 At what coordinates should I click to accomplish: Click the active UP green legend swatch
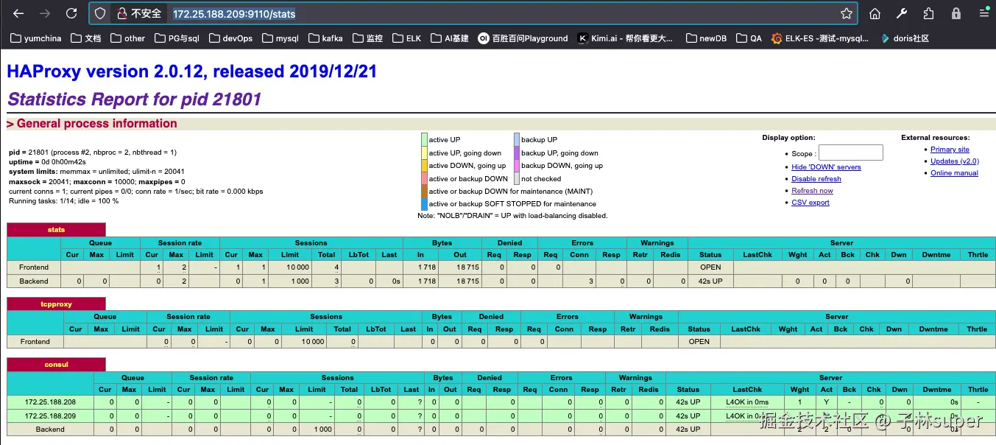(x=424, y=139)
